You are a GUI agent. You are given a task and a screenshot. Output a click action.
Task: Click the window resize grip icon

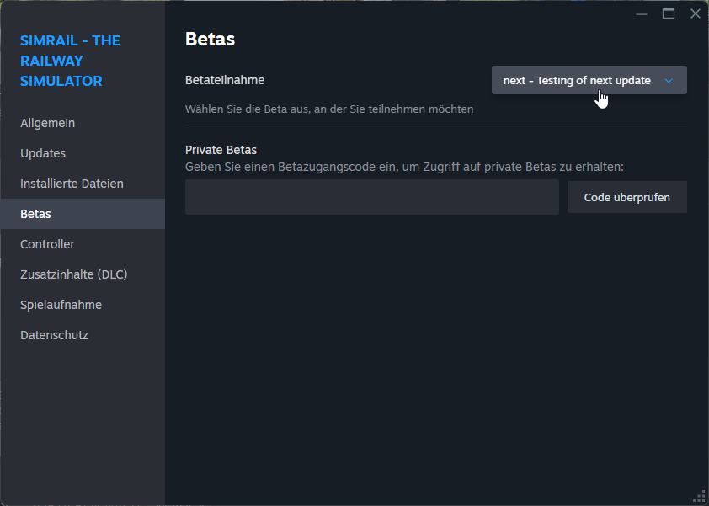[x=699, y=496]
